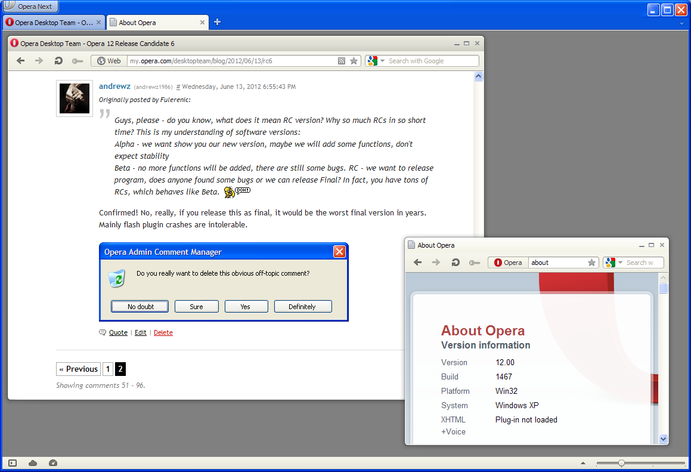691x472 pixels.
Task: Click the Opera badge in About address bar
Action: click(508, 263)
